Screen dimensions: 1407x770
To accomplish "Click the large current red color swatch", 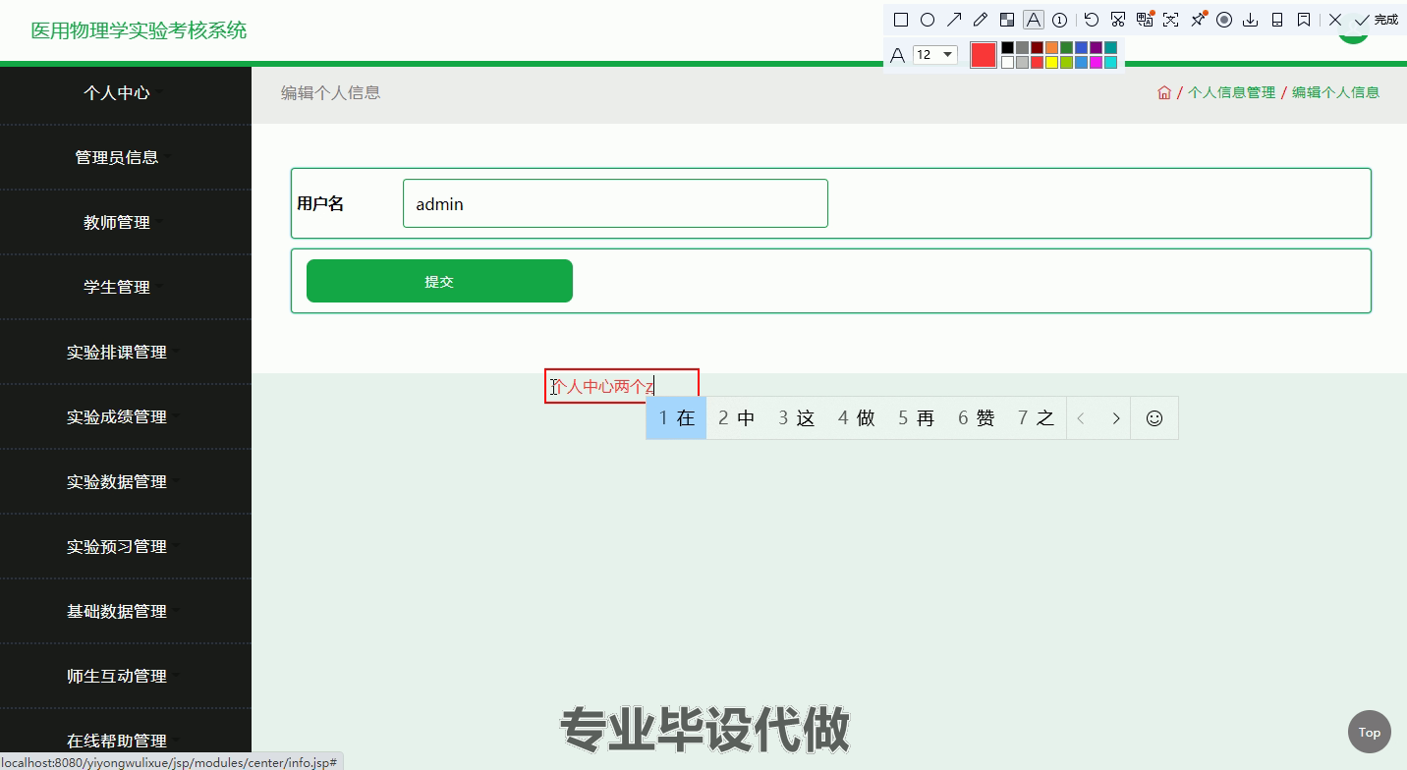I will [983, 55].
